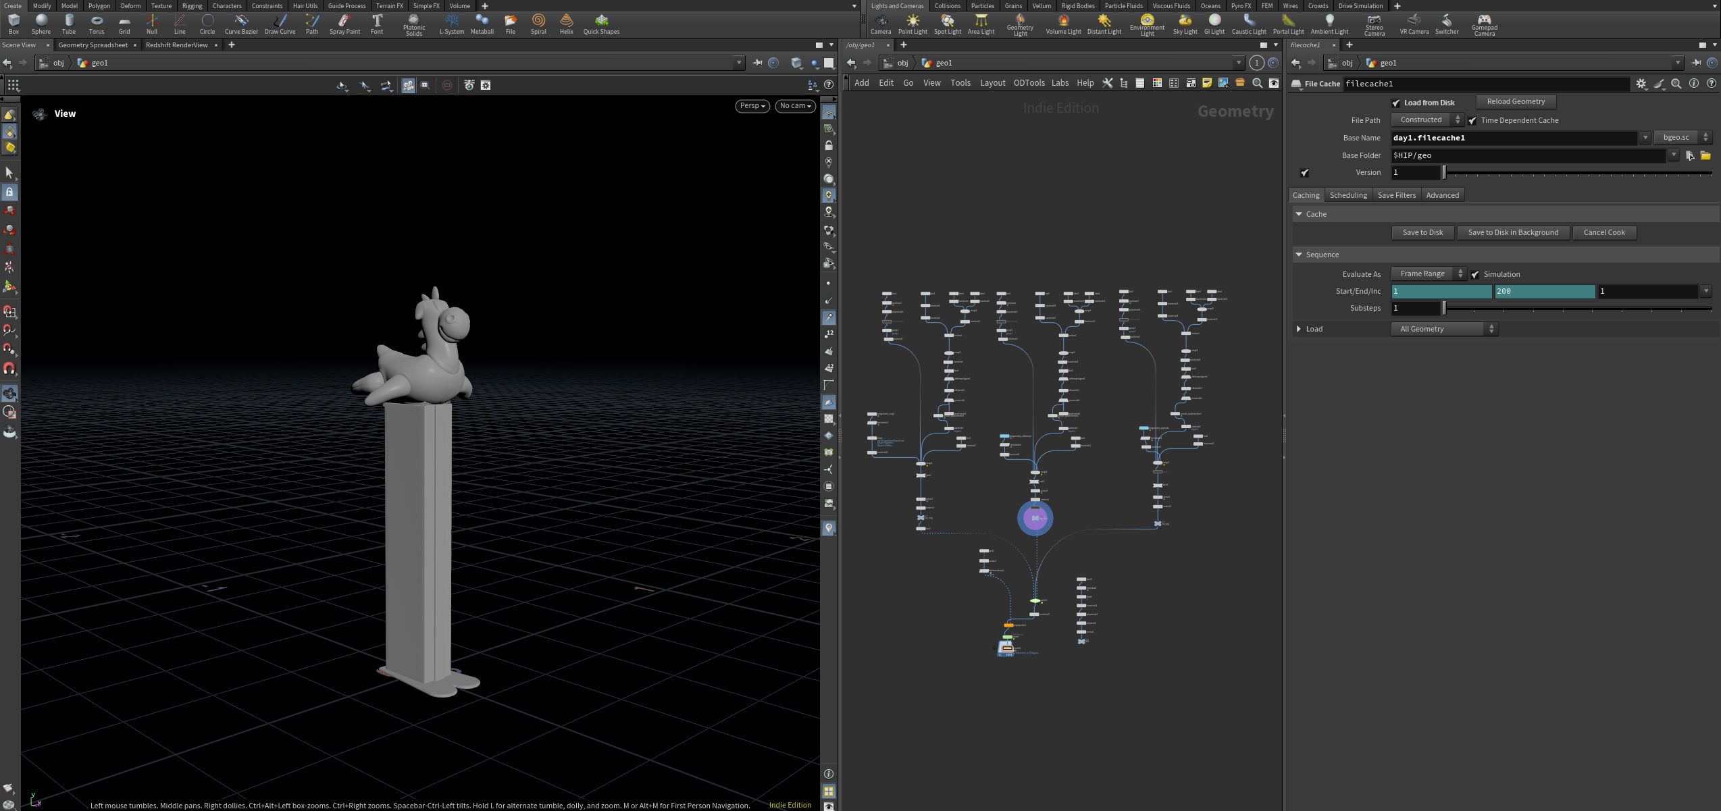This screenshot has width=1721, height=811.
Task: Click the Version slider
Action: [x=1578, y=173]
